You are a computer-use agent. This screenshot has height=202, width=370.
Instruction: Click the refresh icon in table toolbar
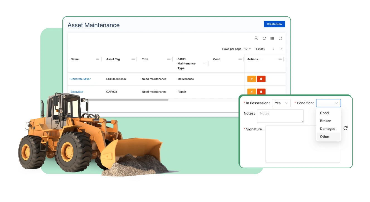tap(264, 38)
